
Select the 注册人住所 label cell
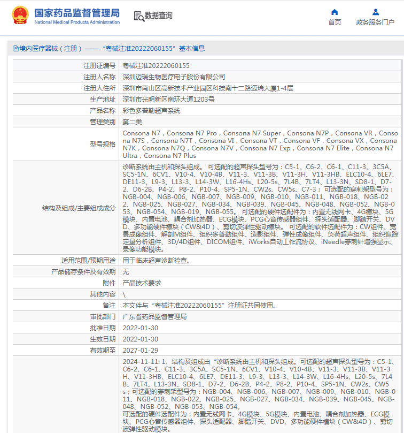(x=66, y=88)
